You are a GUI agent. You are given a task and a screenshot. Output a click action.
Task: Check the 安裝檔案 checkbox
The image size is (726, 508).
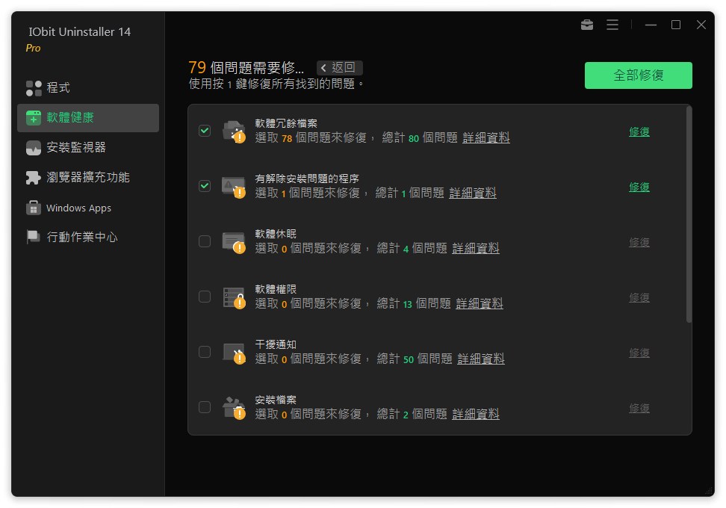coord(205,407)
